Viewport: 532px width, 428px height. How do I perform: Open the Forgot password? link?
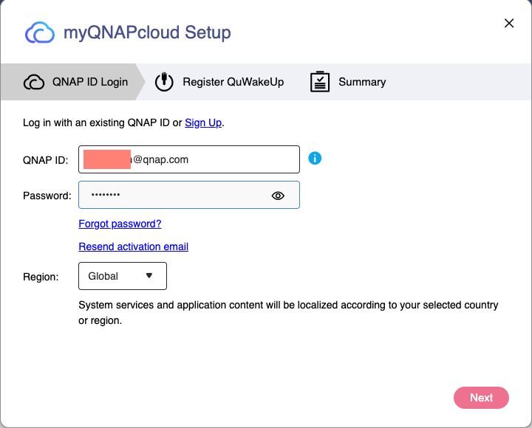120,224
